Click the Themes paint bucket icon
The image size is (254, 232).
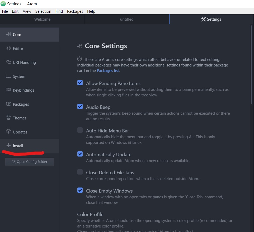tap(9, 118)
